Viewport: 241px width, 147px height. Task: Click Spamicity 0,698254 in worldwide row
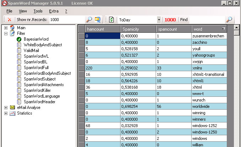[x=138, y=106]
